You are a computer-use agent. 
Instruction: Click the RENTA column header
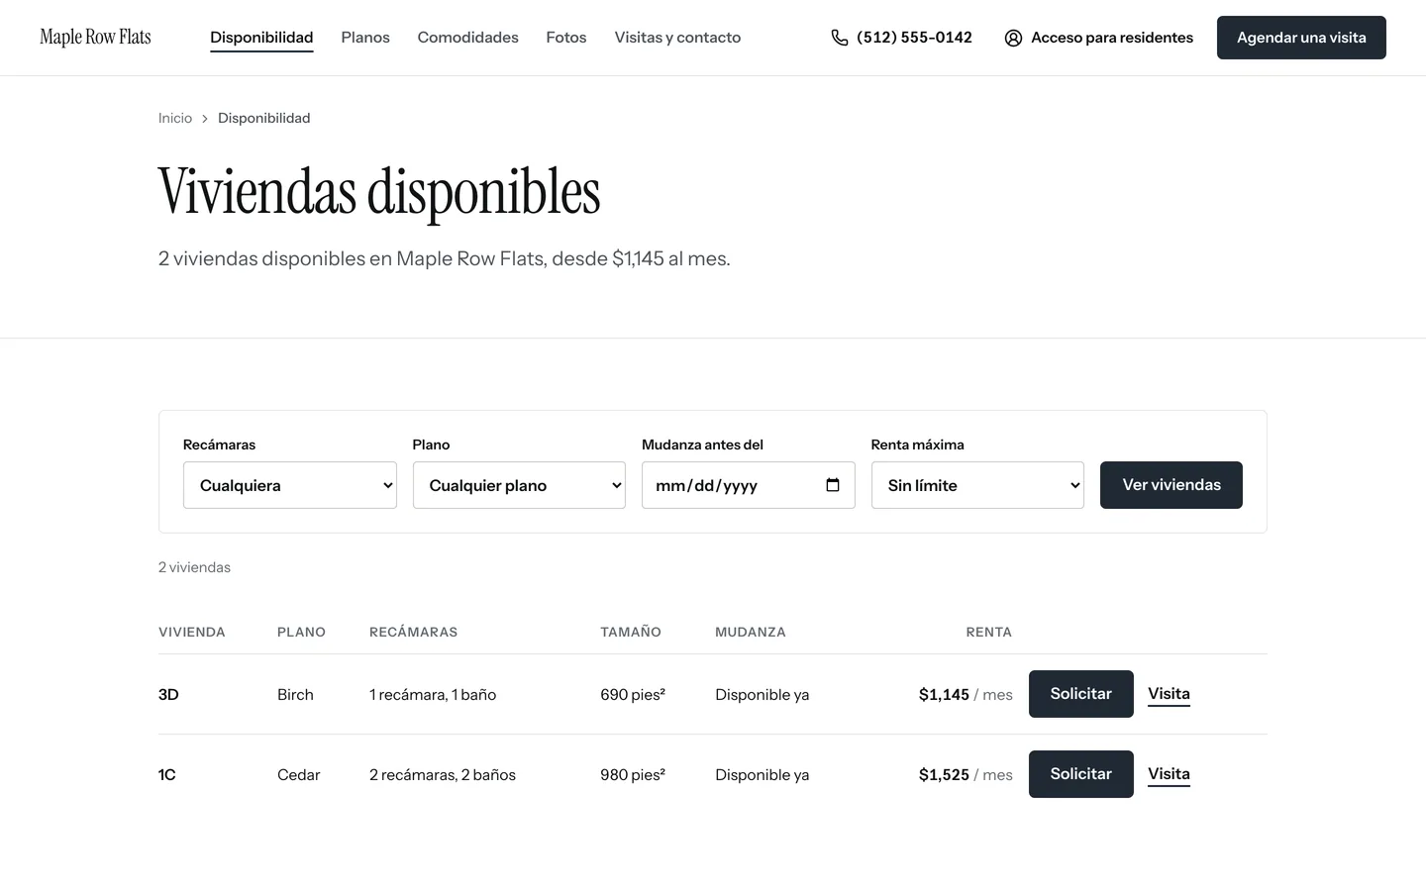click(x=989, y=632)
